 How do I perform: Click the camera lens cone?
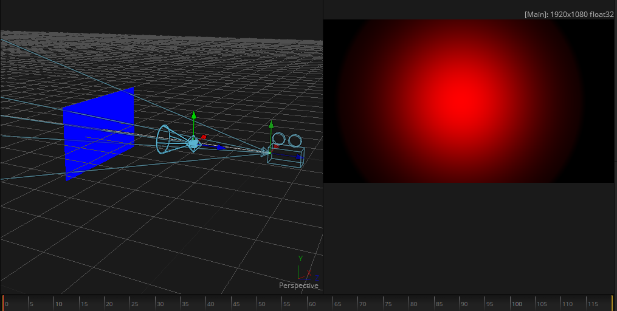pyautogui.click(x=265, y=152)
